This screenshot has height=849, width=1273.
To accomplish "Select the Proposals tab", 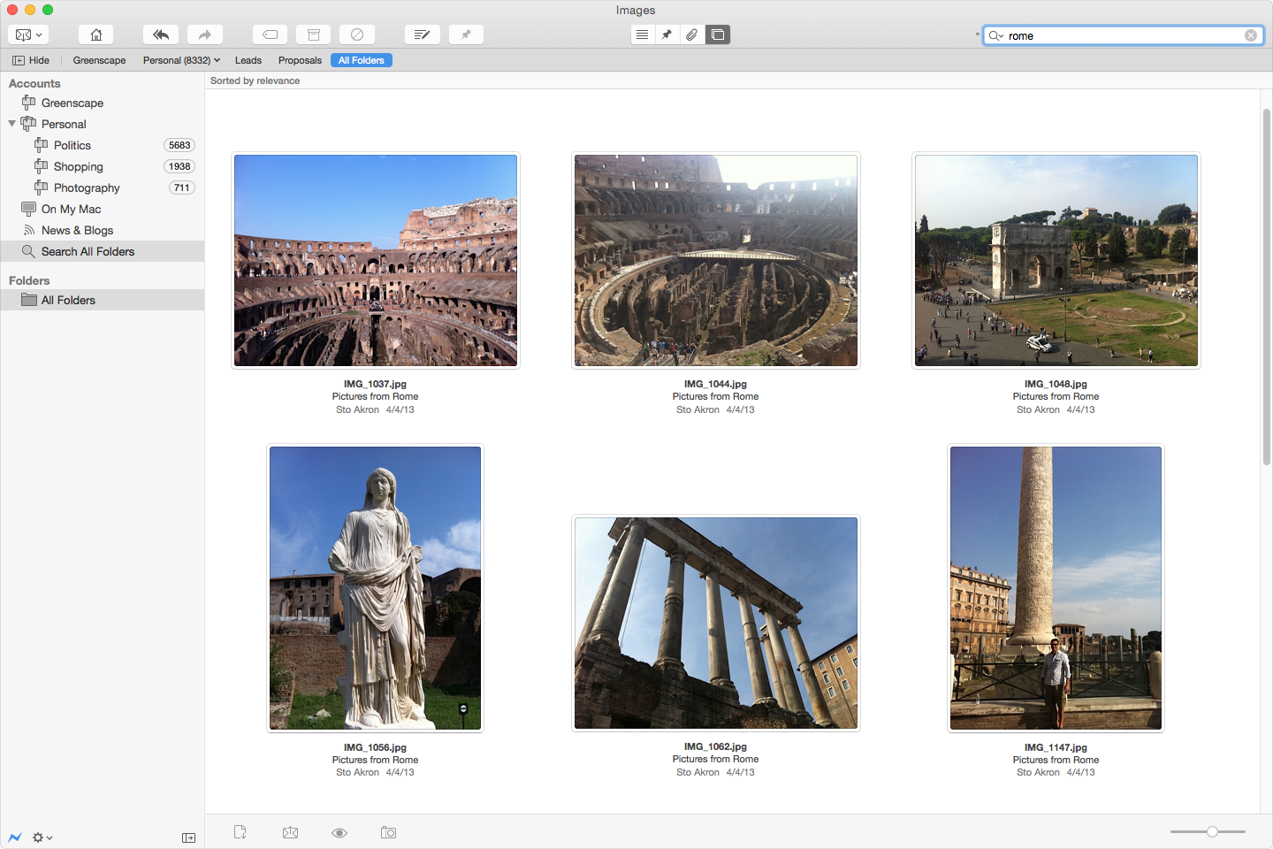I will coord(300,60).
